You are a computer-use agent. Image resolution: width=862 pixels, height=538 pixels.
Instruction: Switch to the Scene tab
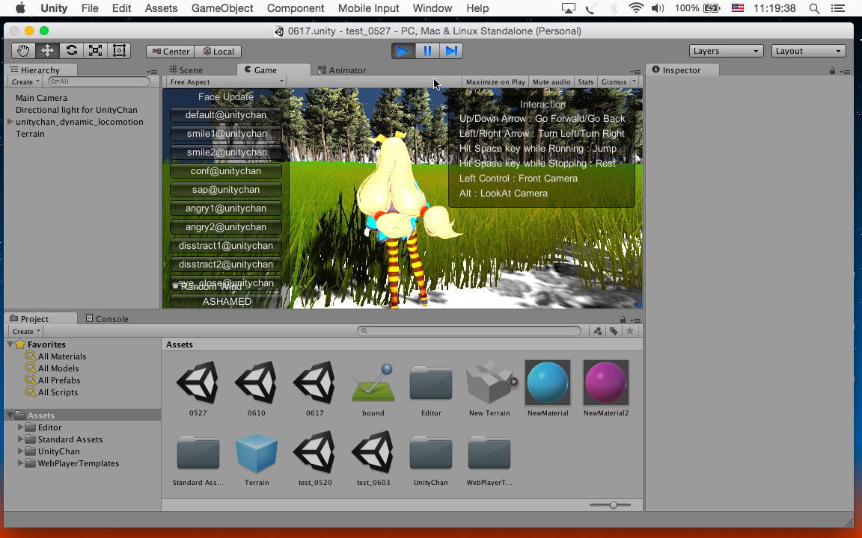click(186, 70)
